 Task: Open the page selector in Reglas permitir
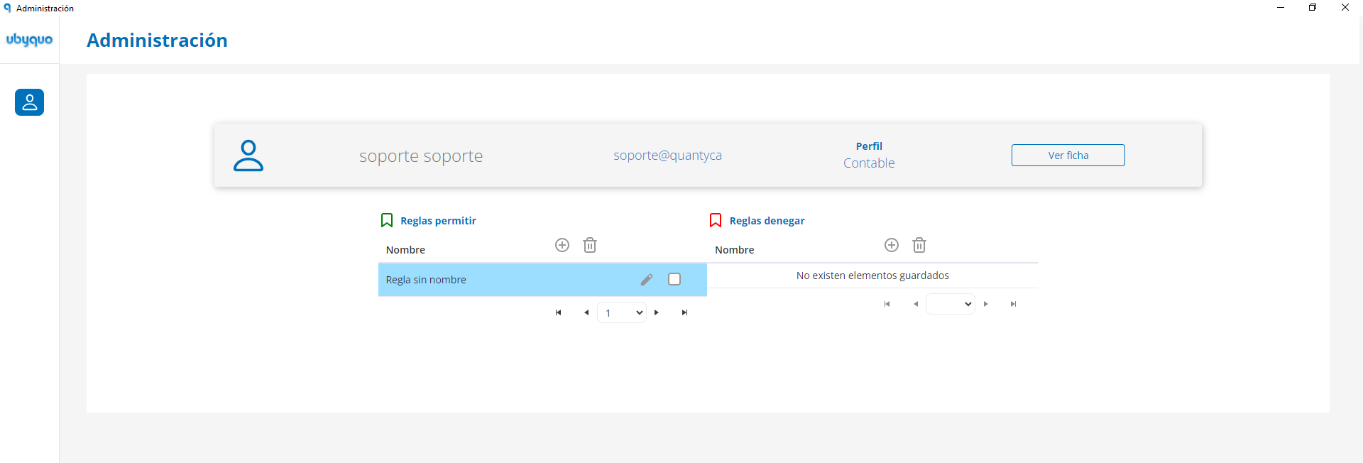point(622,312)
